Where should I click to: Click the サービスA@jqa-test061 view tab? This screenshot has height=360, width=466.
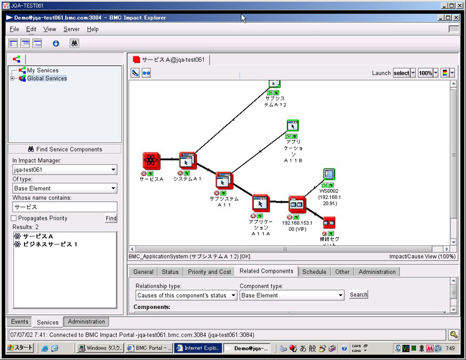(x=169, y=60)
